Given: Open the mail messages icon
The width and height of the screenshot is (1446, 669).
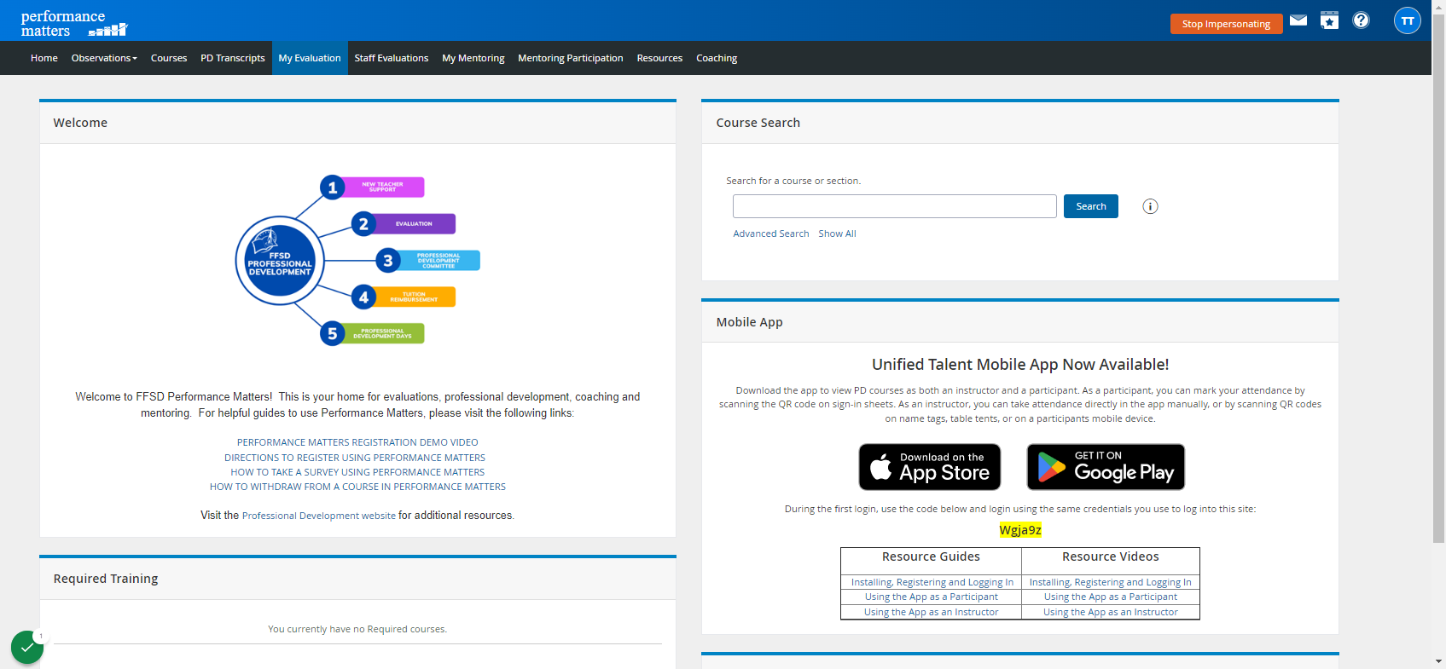Looking at the screenshot, I should pyautogui.click(x=1298, y=20).
